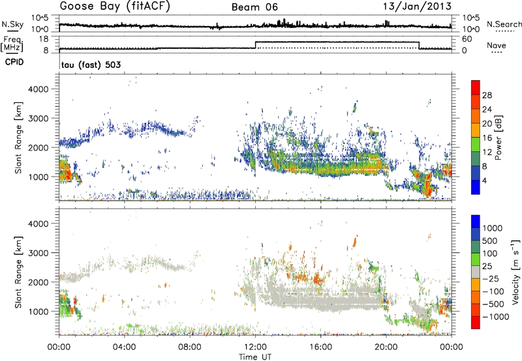This screenshot has width=522, height=361.
Task: Click the "Nave" legend label
Action: click(497, 46)
